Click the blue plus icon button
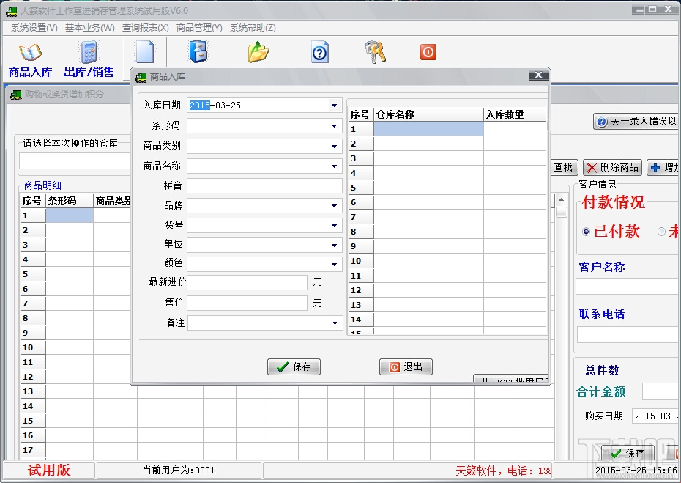This screenshot has width=681, height=483. point(663,167)
